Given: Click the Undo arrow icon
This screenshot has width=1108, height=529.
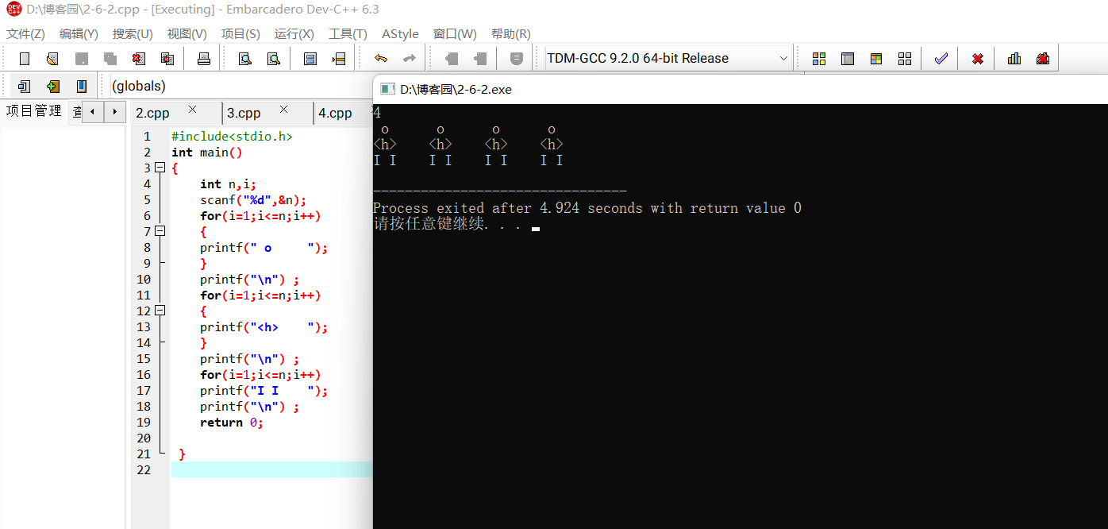Looking at the screenshot, I should [381, 59].
